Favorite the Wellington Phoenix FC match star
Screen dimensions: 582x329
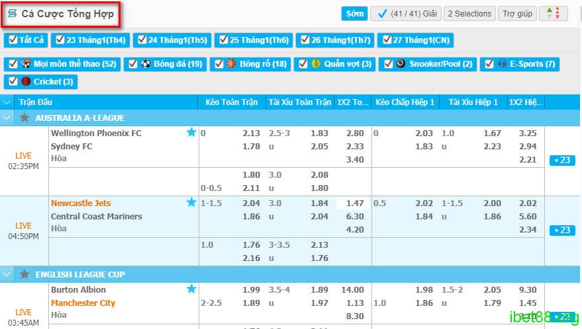[191, 132]
